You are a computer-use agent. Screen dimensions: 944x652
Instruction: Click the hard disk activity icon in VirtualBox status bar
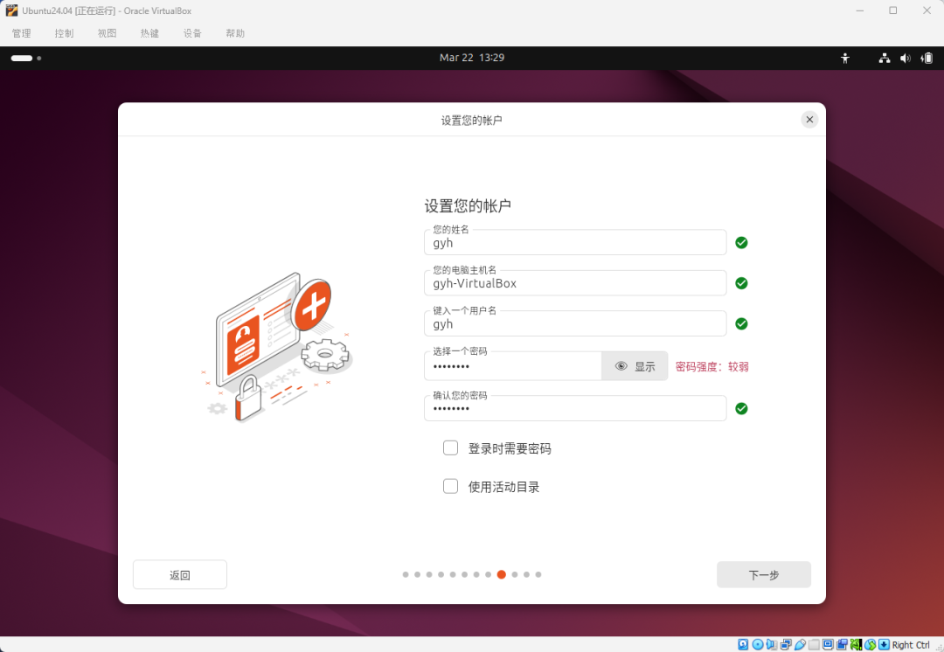coord(742,644)
